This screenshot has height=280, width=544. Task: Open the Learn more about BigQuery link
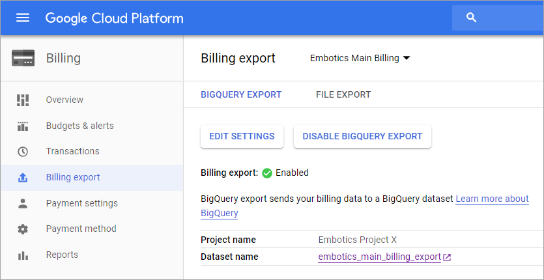(365, 206)
